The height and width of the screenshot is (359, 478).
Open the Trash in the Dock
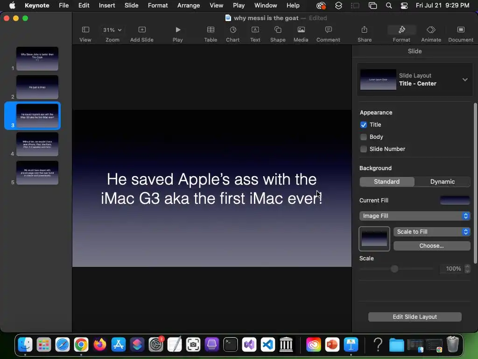point(453,345)
